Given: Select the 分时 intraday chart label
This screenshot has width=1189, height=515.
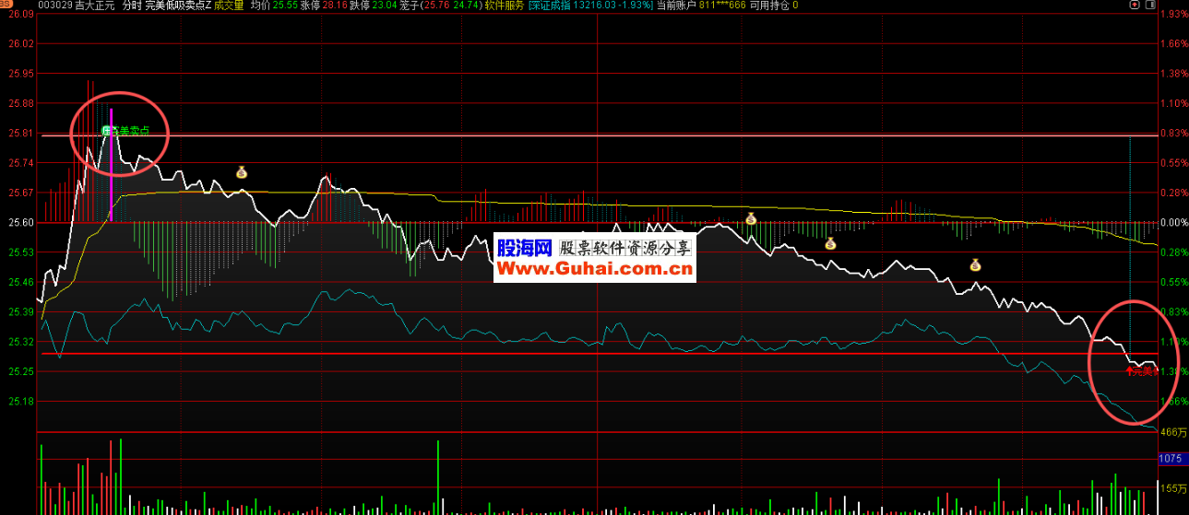Looking at the screenshot, I should 132,6.
